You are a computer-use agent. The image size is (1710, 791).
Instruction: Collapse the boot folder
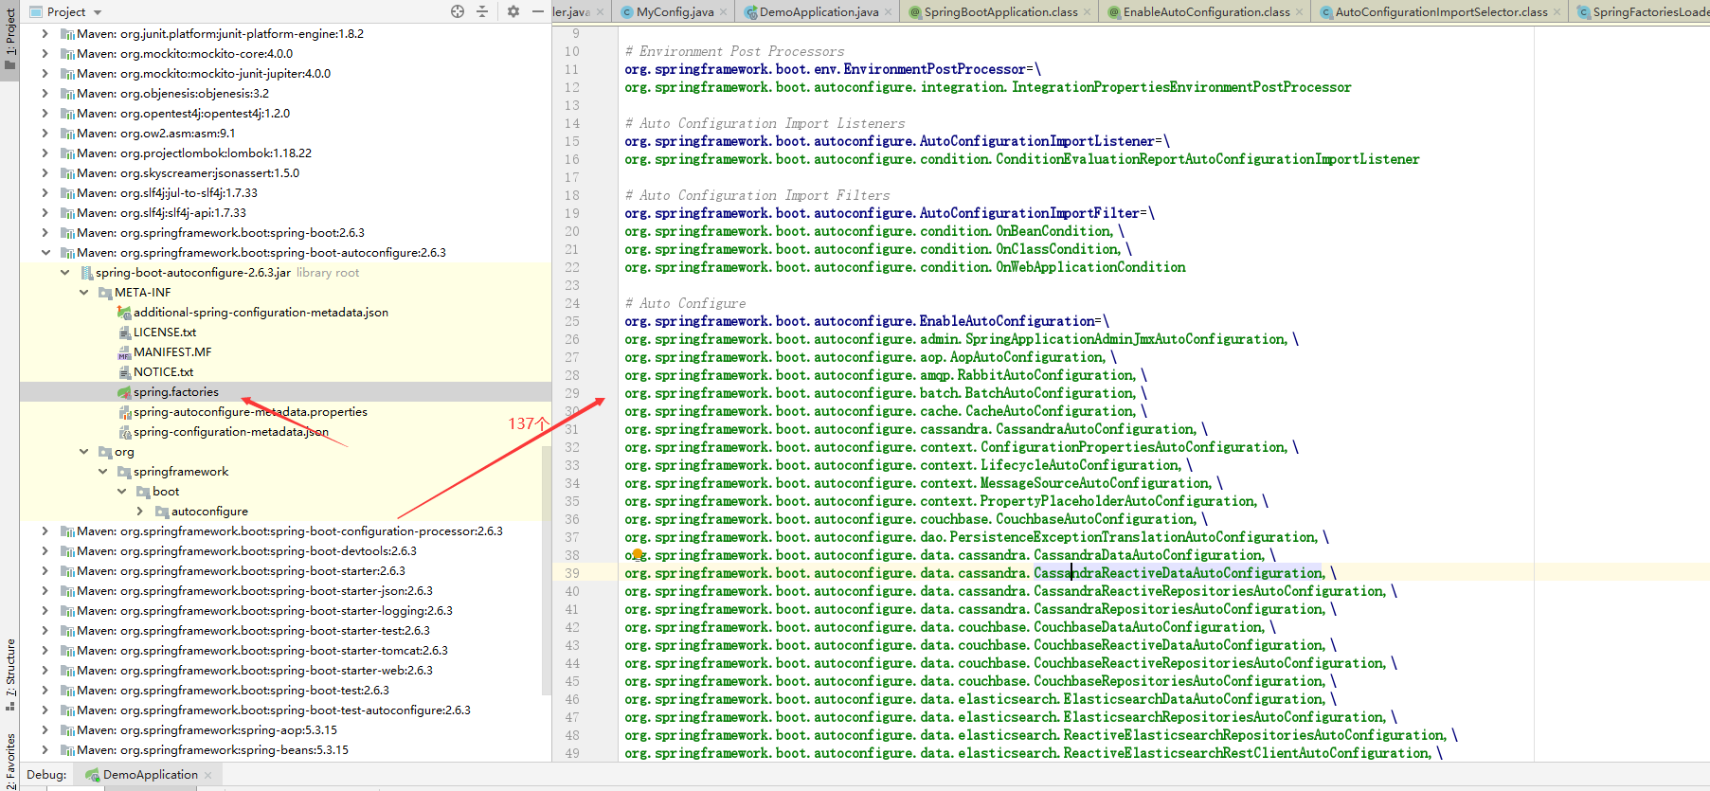(x=121, y=491)
